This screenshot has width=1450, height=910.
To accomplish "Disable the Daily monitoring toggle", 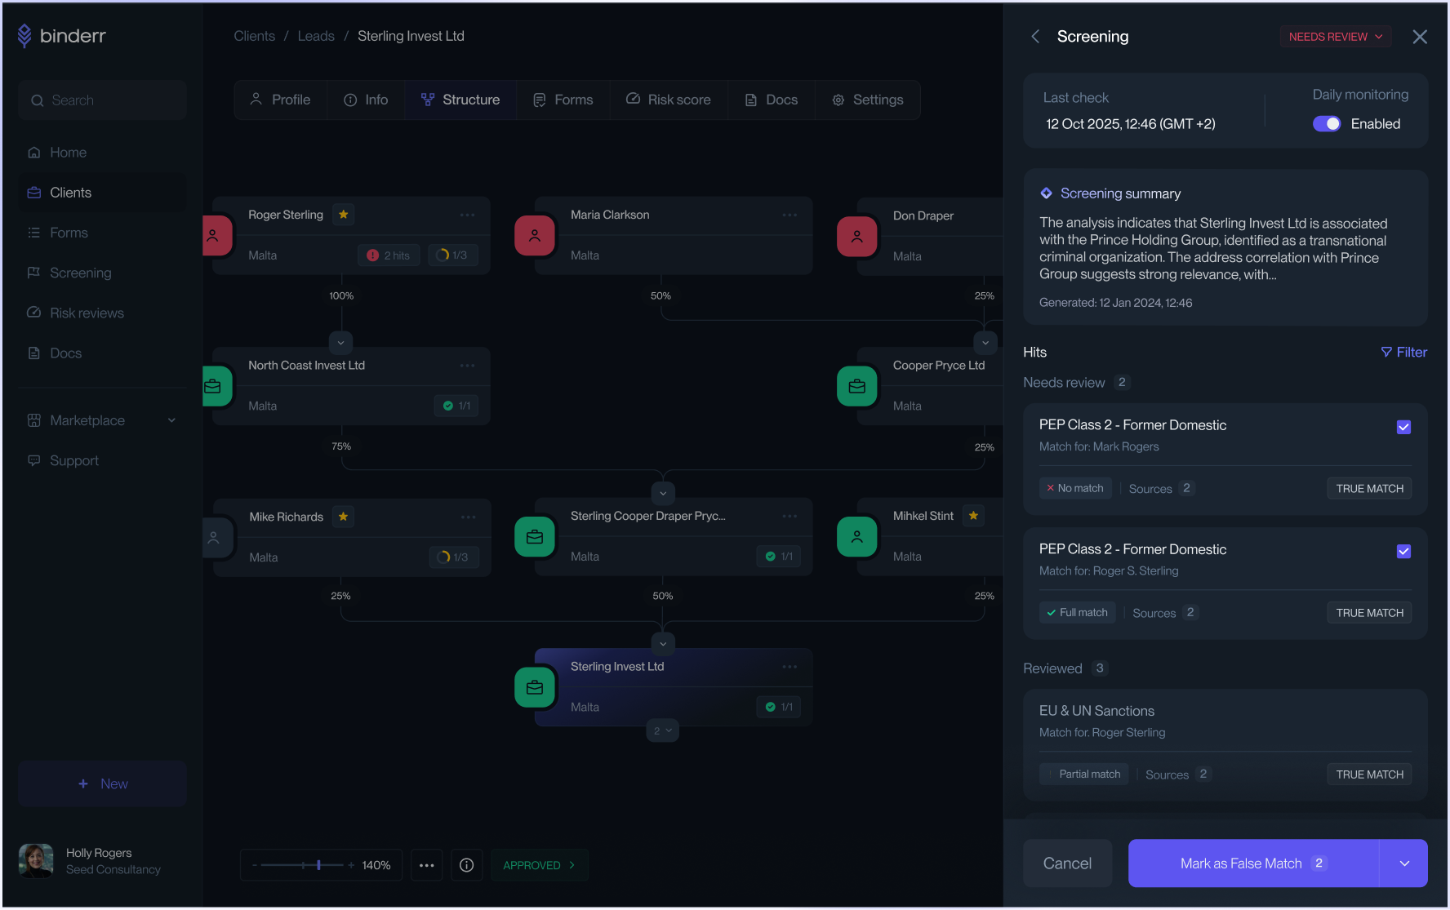I will (x=1326, y=124).
